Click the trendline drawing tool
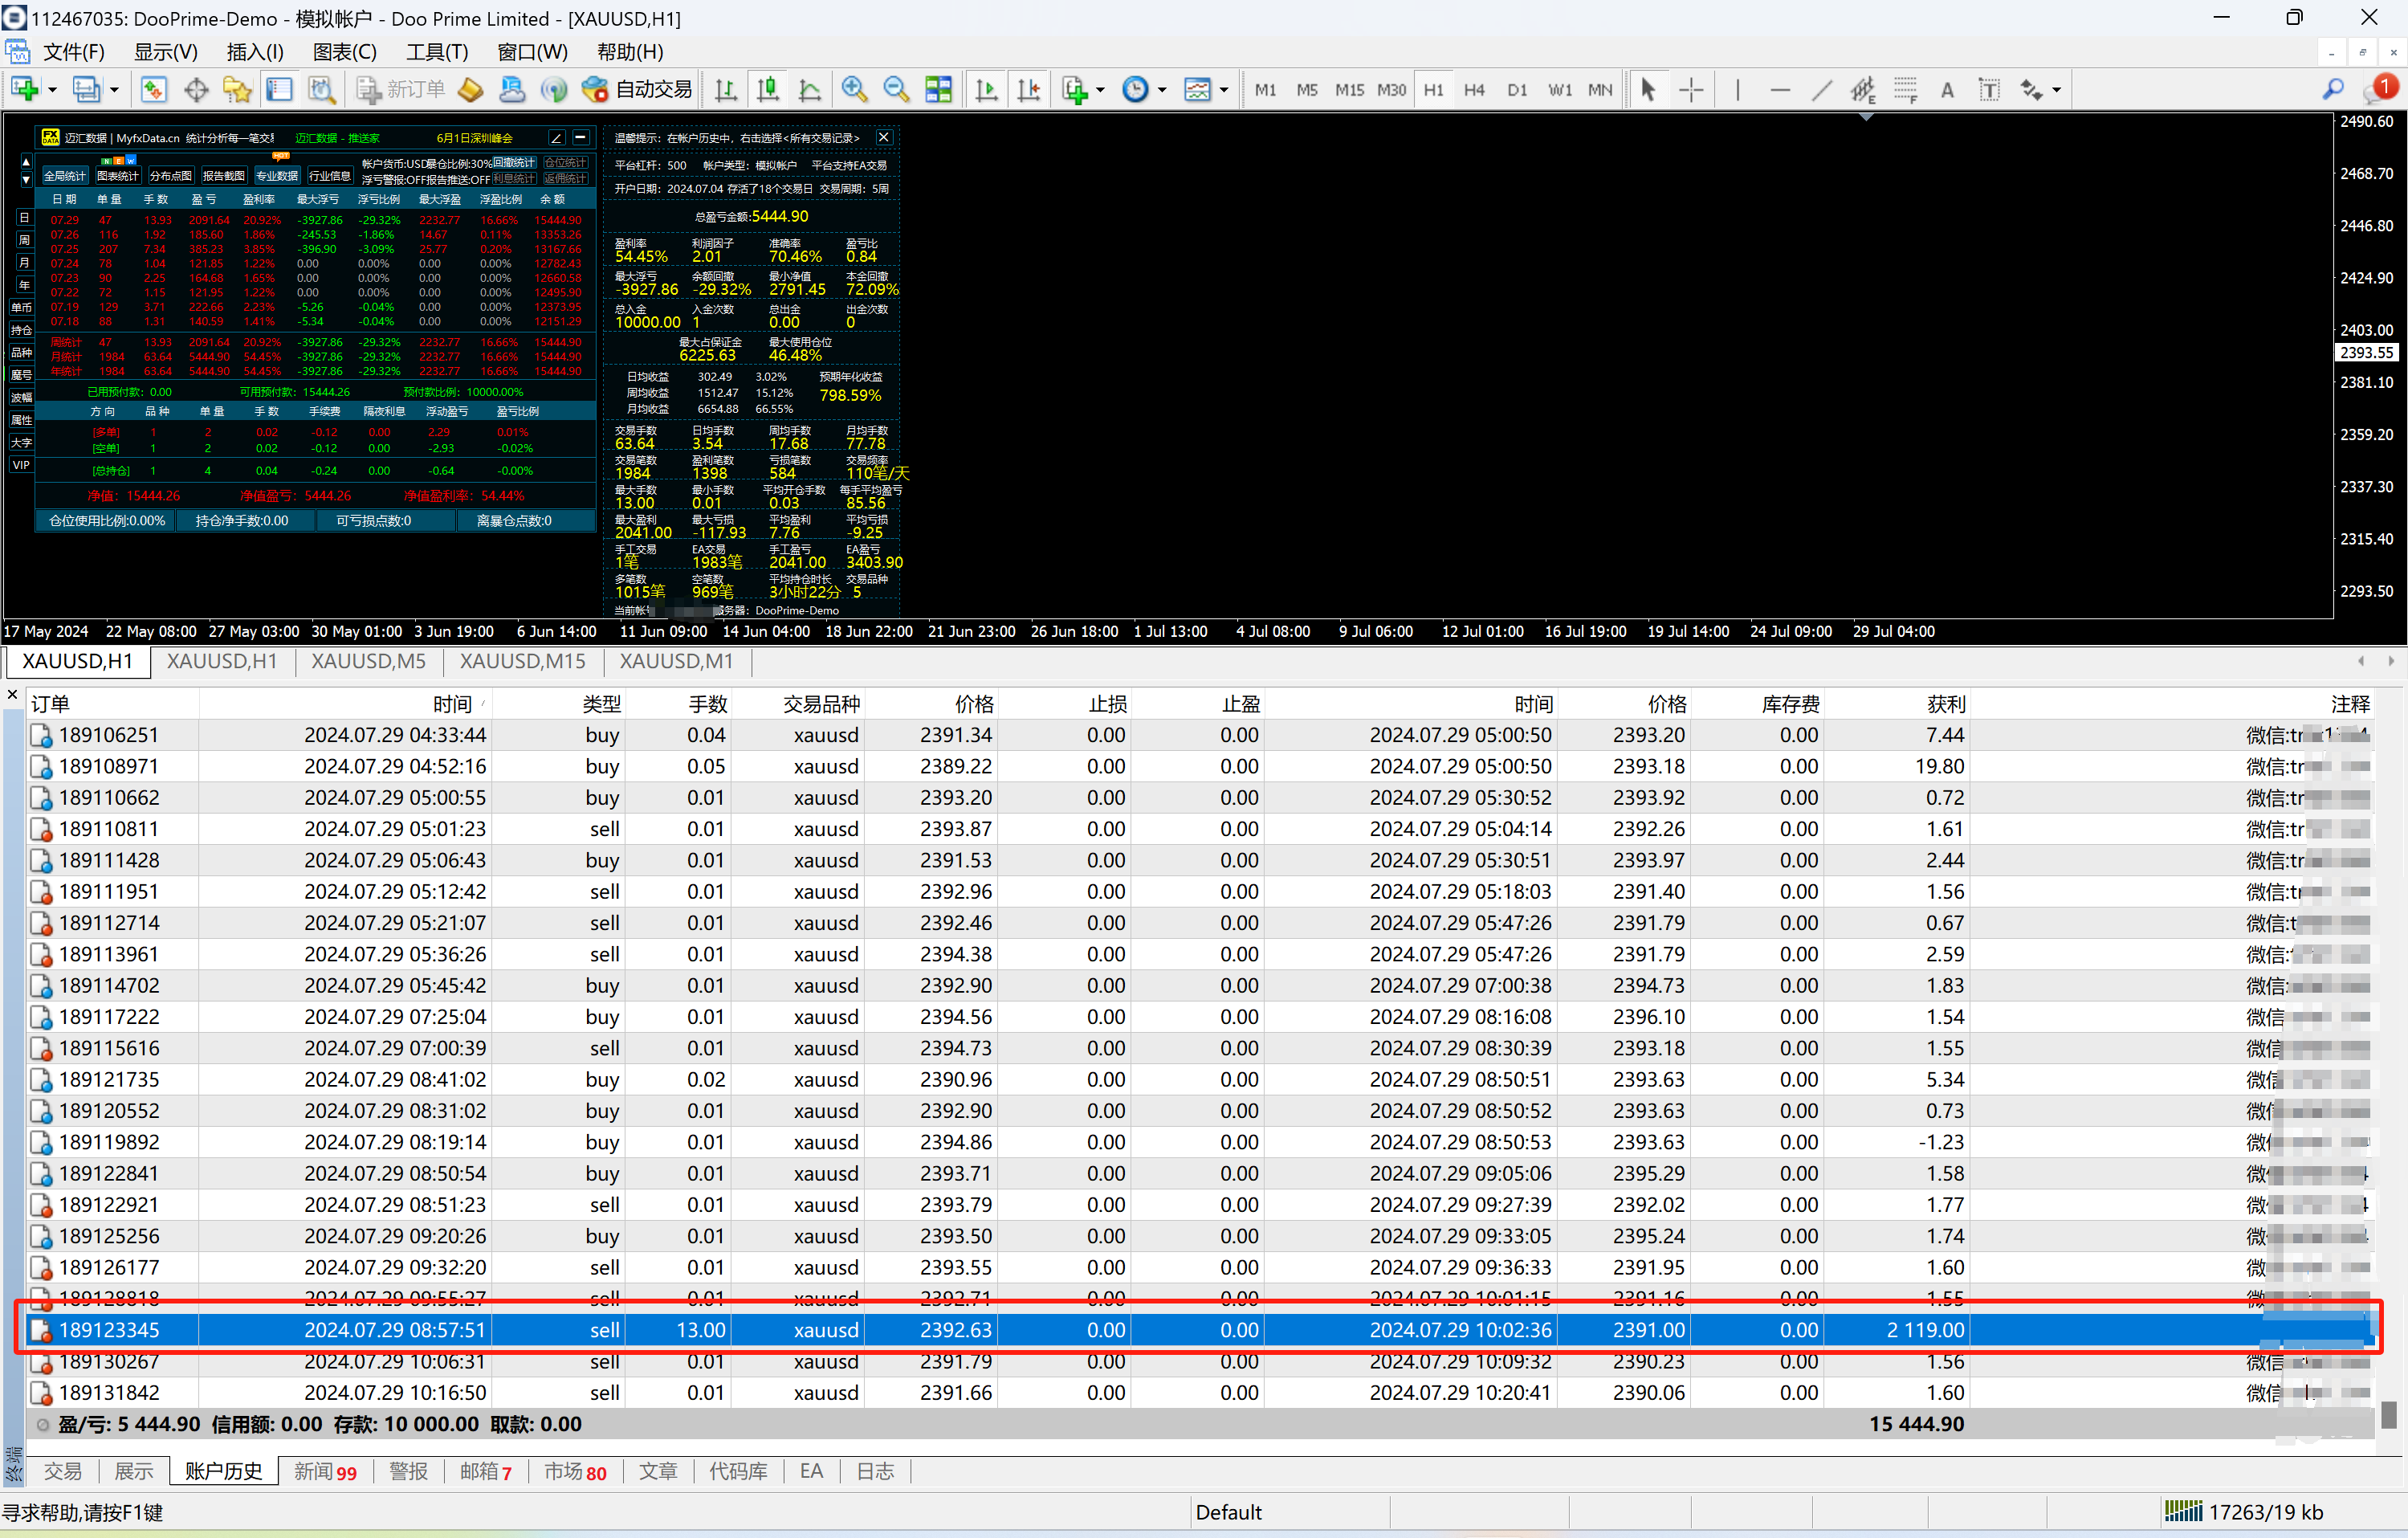 [1822, 90]
